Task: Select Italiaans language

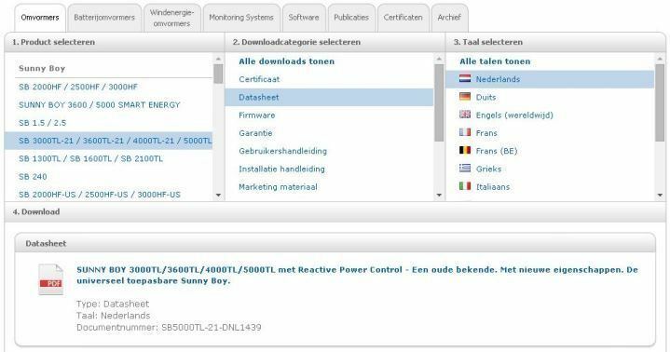Action: [493, 186]
